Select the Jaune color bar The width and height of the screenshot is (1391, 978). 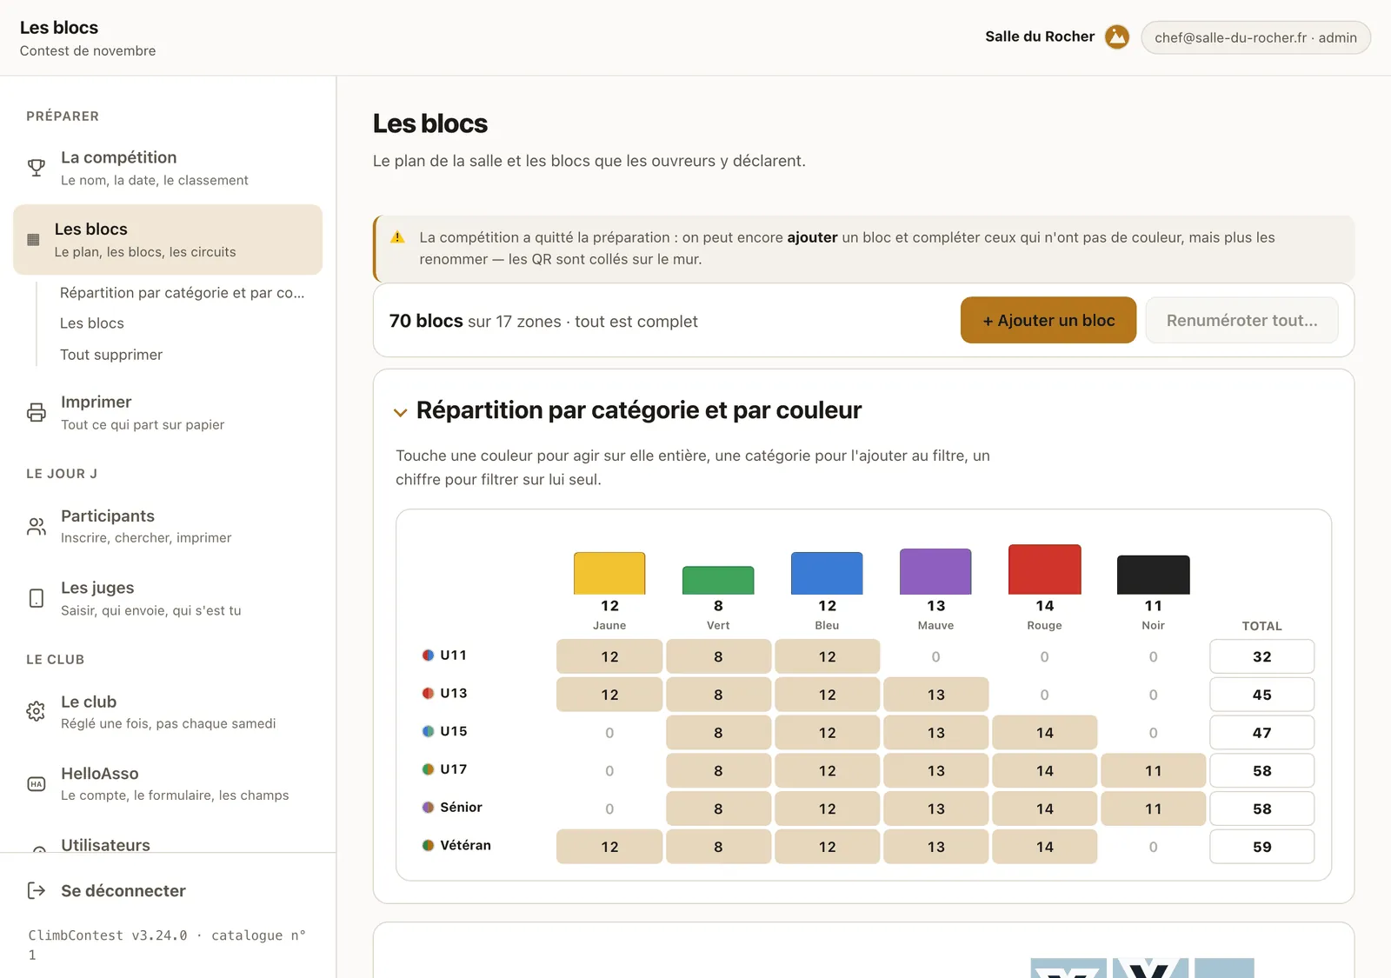(609, 573)
